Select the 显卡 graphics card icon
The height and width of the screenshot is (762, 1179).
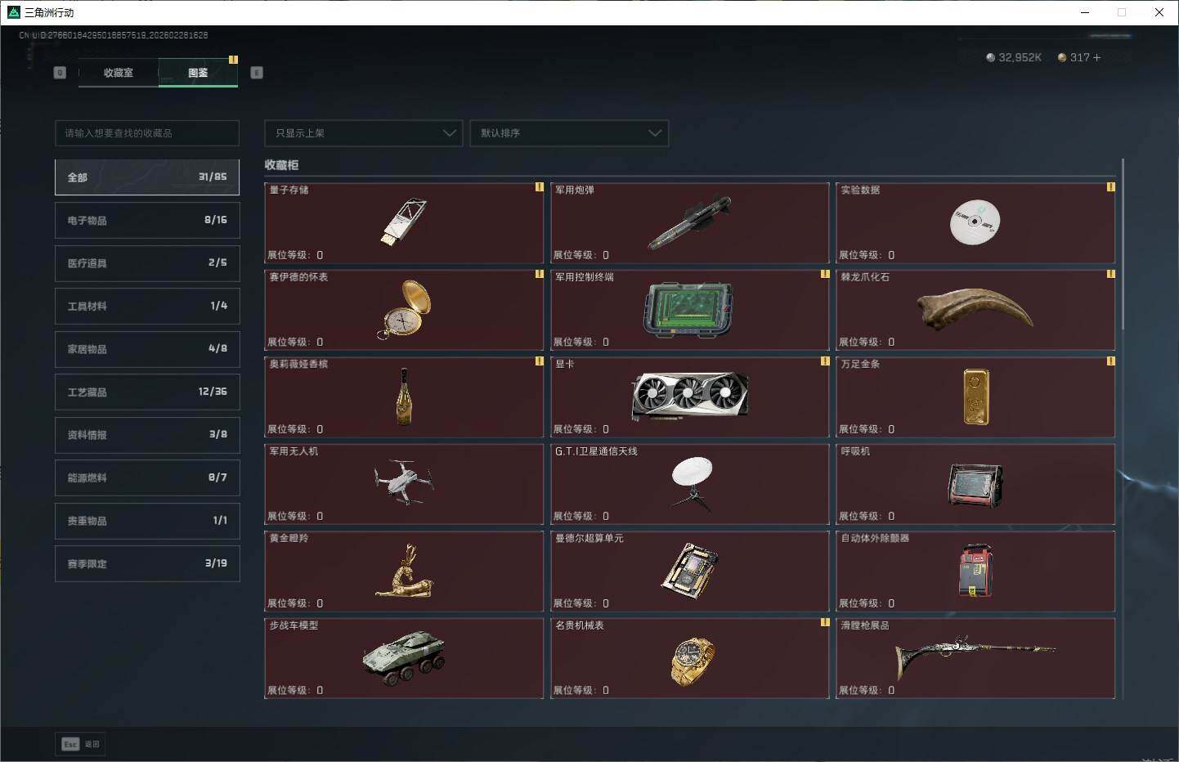pyautogui.click(x=690, y=396)
